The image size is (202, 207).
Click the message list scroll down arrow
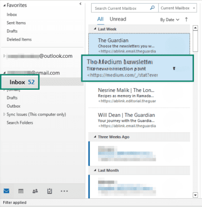(x=195, y=195)
